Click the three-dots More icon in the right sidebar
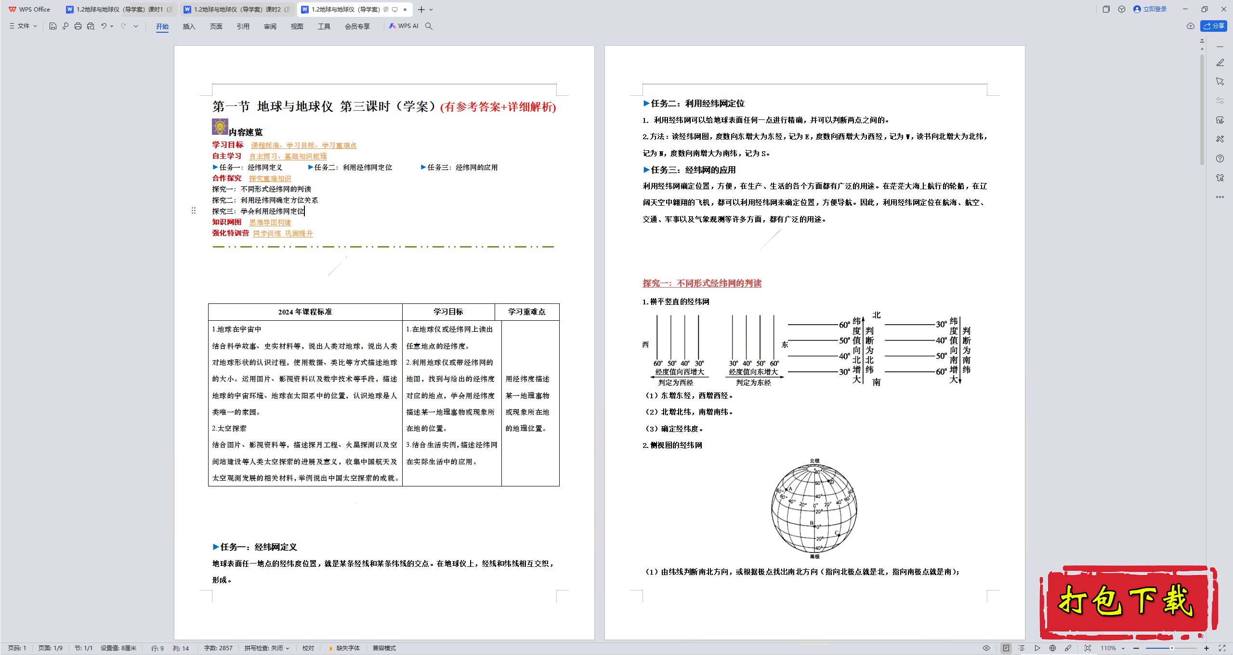 coord(1220,197)
